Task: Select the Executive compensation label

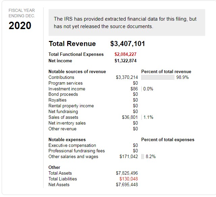Action: pos(72,146)
